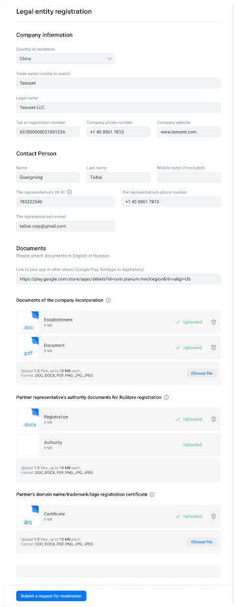Click the Establishment .doc file thumbnail

tap(28, 322)
